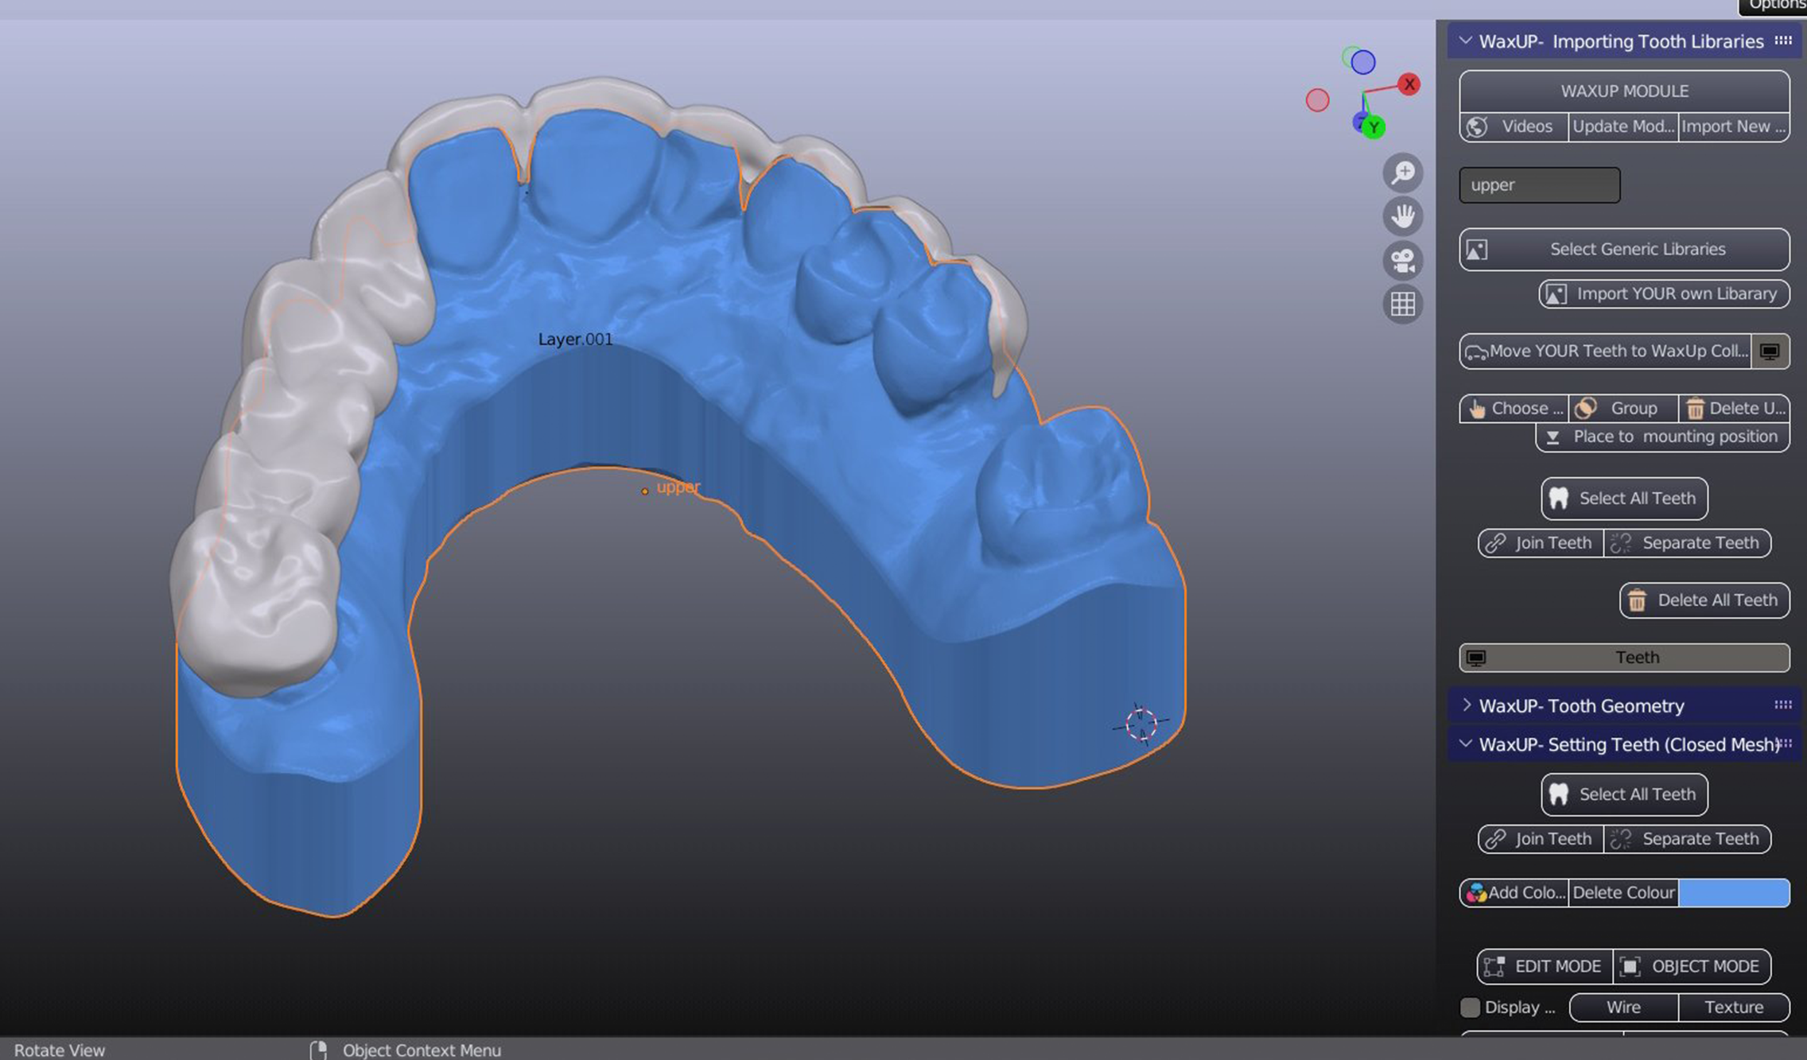Screen dimensions: 1807x1060
Task: Enable the Display checkbox
Action: (1471, 1008)
